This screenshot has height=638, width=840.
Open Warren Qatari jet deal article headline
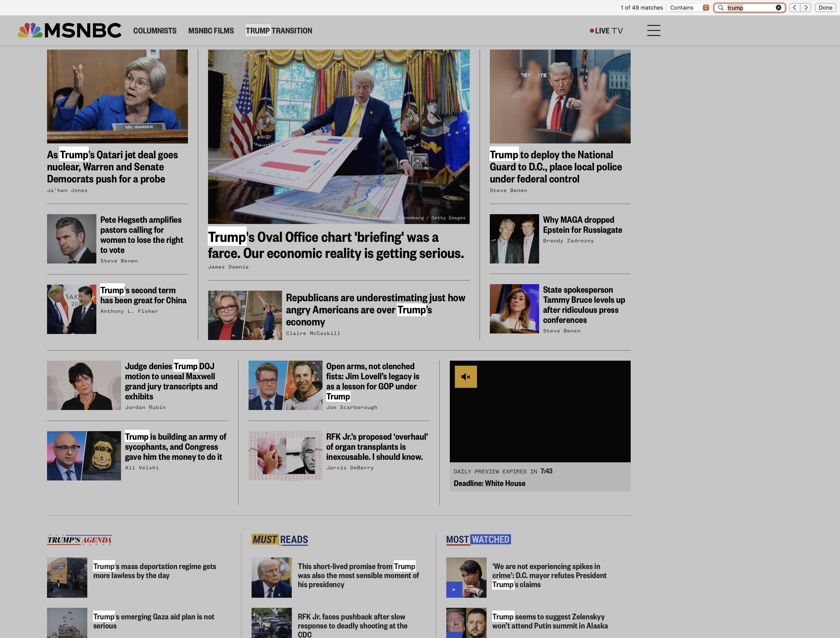tap(112, 167)
